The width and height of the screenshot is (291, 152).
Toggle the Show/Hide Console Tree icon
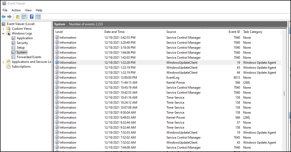point(24,17)
